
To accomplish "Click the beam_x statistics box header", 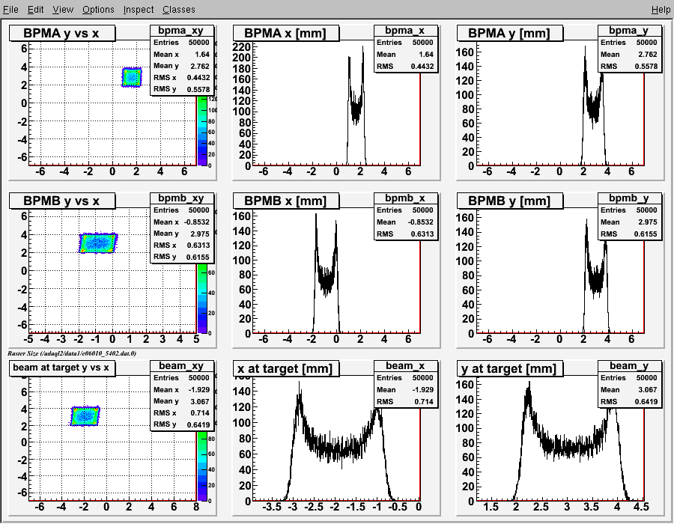I will tap(406, 365).
